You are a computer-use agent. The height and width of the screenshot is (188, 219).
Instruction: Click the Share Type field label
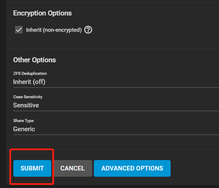coord(23,121)
